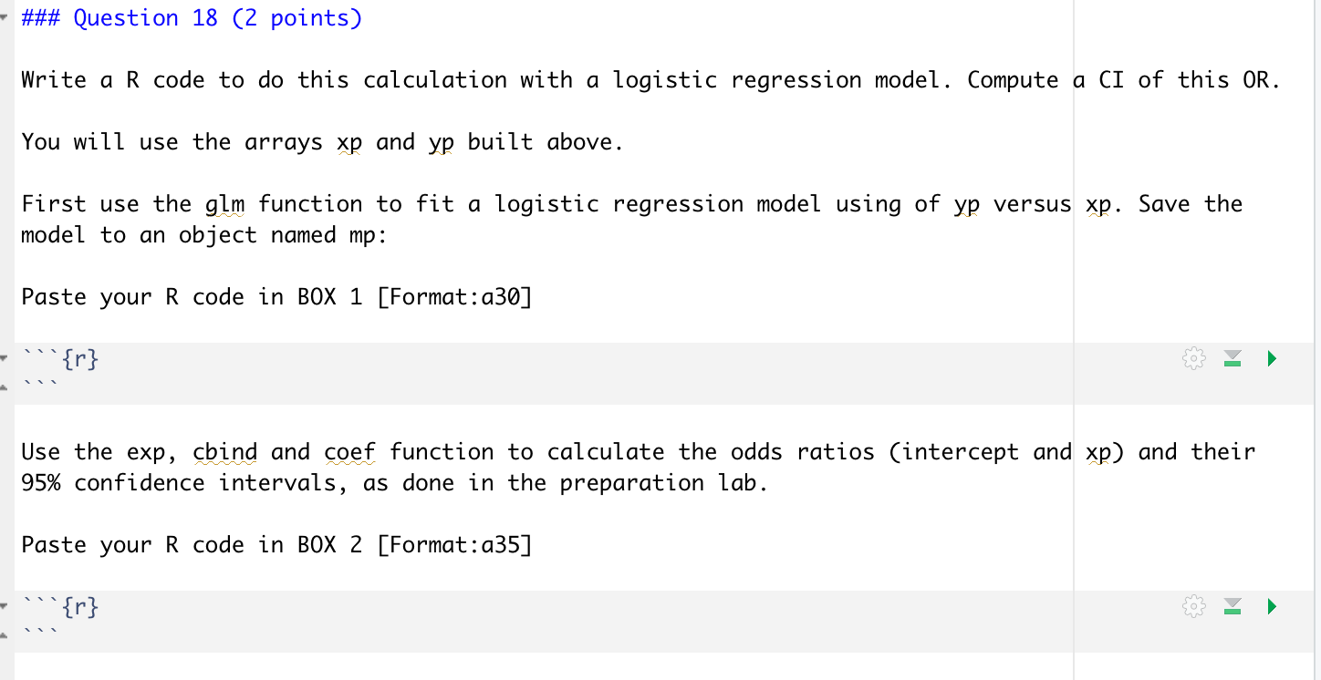Run the first empty R chunk

1271,358
